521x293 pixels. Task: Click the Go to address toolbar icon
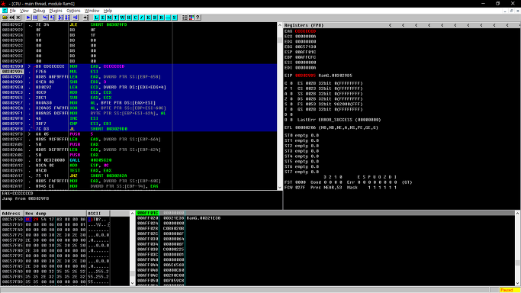coord(85,18)
